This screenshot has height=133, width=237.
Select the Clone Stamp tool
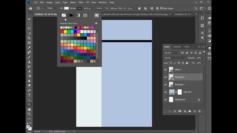pyautogui.click(x=29, y=62)
